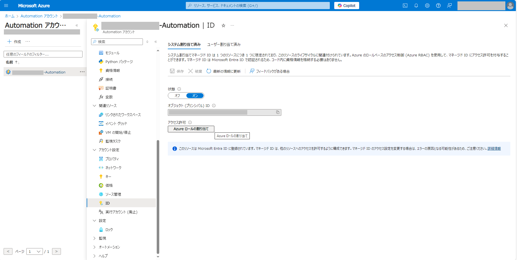Image resolution: width=517 pixels, height=260 pixels.
Task: Open the 証明書 settings
Action: click(x=111, y=88)
